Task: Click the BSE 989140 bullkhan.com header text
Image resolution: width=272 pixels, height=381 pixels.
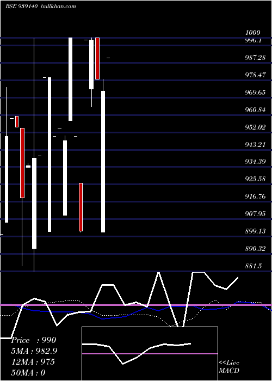Action: click(x=41, y=7)
